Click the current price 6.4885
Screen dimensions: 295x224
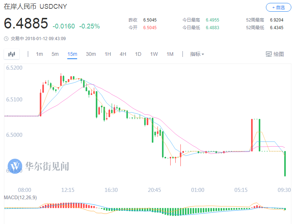[x=26, y=23]
